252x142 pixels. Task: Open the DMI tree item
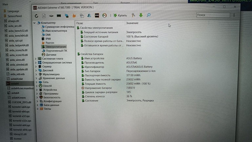(x=46, y=35)
